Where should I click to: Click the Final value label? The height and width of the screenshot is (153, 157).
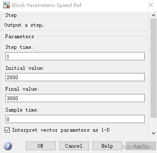pos(22,89)
